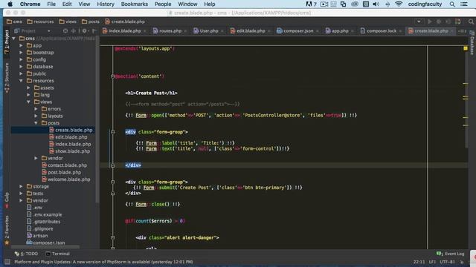
Task: Click UTF-8 encoding indicator in status bar
Action: pos(448,262)
